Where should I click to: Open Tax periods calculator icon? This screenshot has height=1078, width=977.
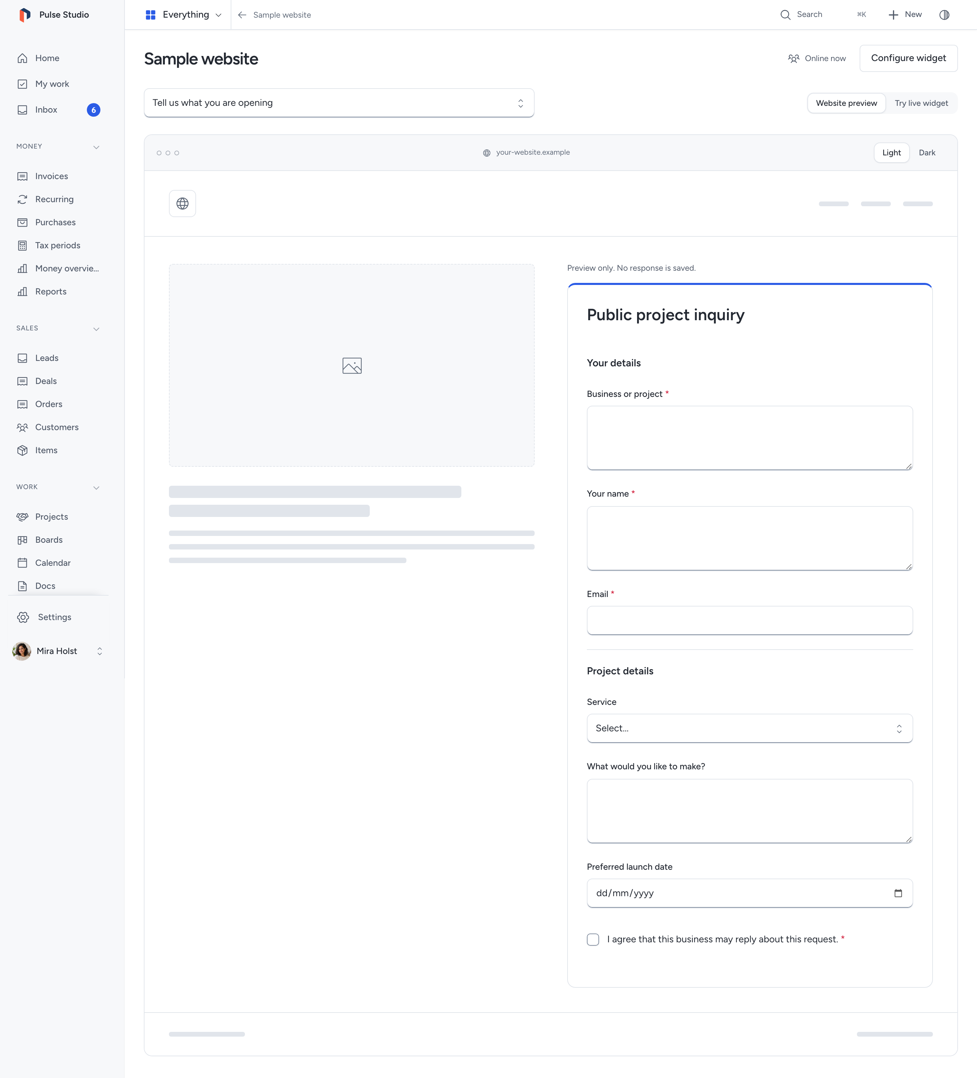click(22, 246)
